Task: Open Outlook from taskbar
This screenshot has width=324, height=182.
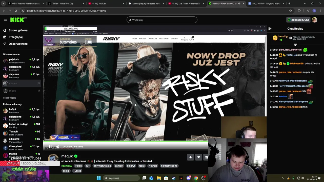Action: pyautogui.click(x=151, y=178)
